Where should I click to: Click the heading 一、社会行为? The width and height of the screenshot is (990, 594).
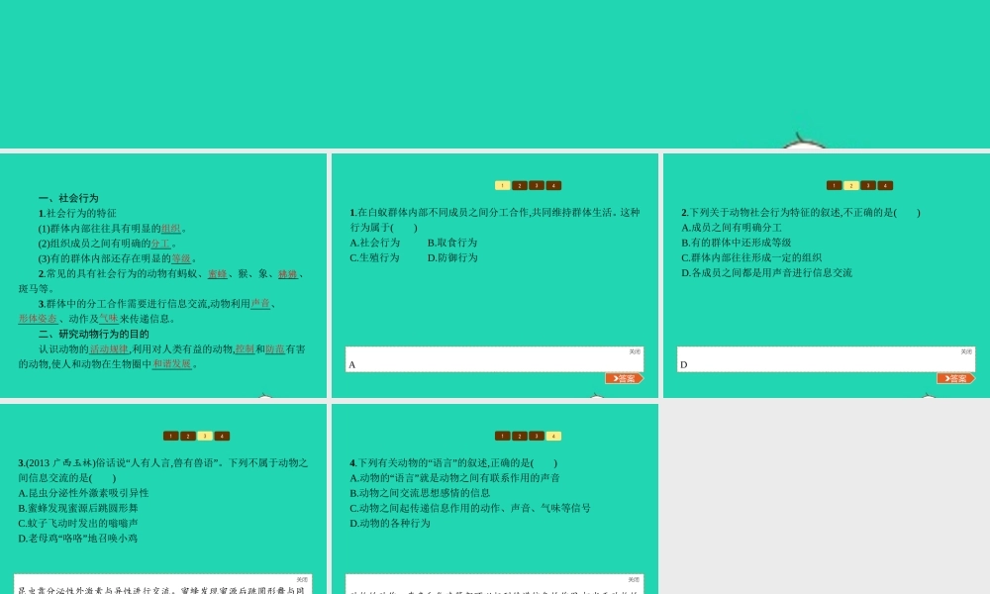68,198
